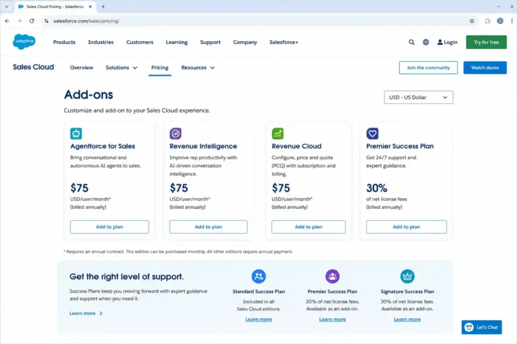Click the Signature Success Plan crown icon
Viewport: 517px width, 344px height.
coord(407,276)
